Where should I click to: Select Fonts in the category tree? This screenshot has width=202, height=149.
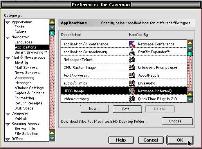coord(19,27)
